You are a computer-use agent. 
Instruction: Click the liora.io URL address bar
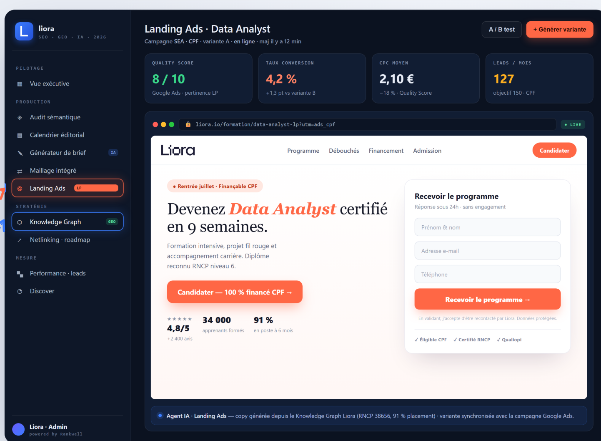click(368, 124)
